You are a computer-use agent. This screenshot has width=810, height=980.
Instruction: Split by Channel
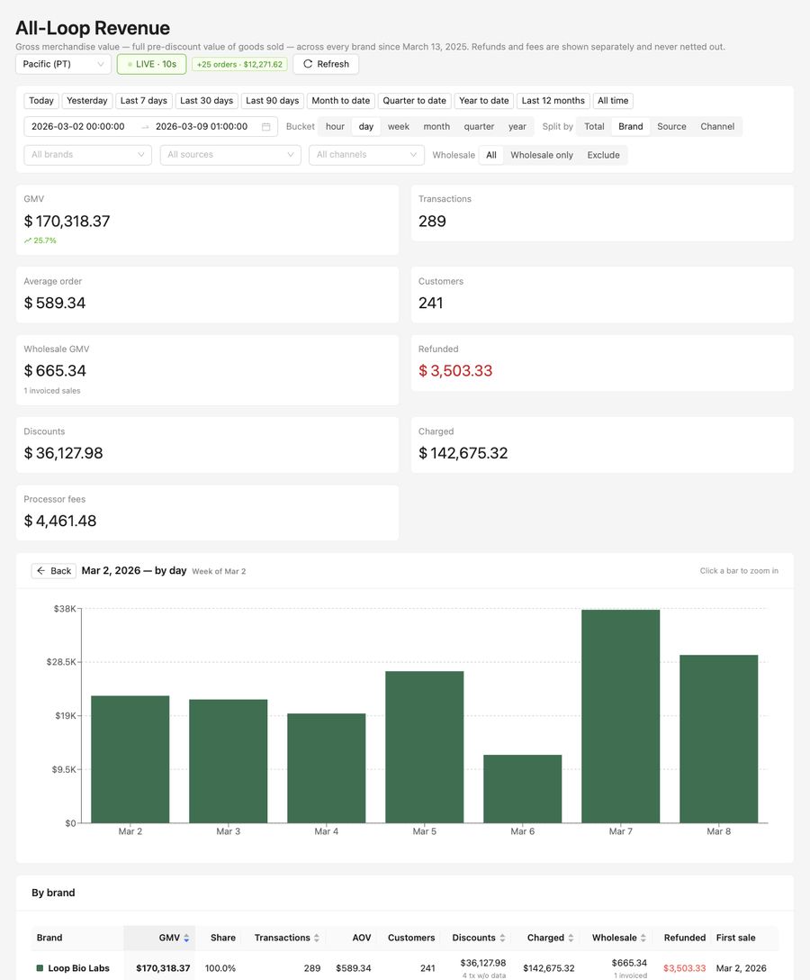tap(717, 126)
